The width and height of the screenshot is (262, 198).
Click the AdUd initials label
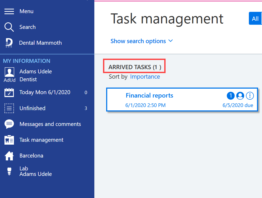(9, 80)
